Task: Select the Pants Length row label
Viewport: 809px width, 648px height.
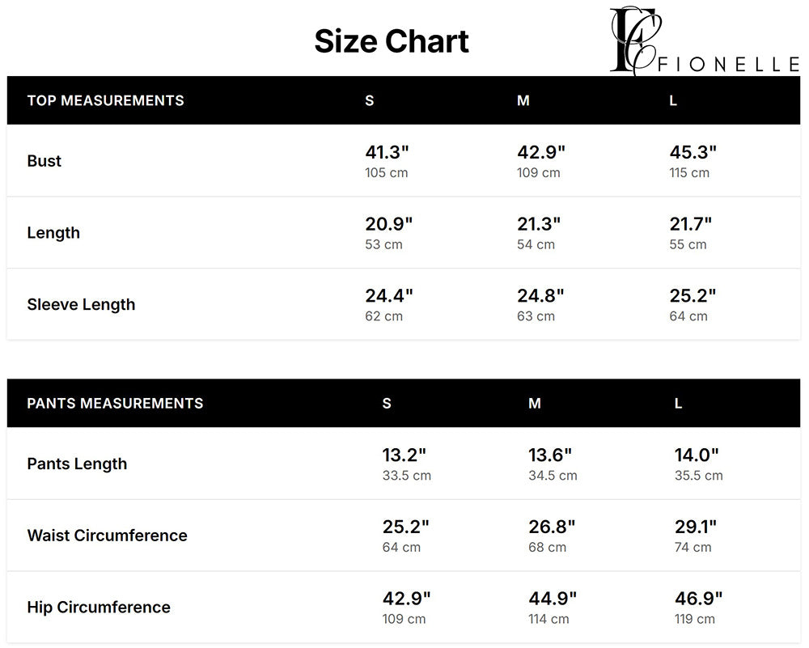Action: coord(77,464)
